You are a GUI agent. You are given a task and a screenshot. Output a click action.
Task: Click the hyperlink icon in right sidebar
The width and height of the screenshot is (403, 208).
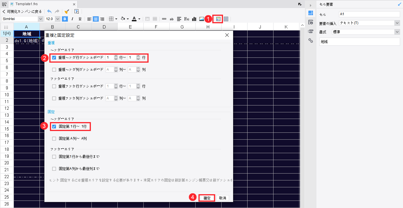click(311, 41)
